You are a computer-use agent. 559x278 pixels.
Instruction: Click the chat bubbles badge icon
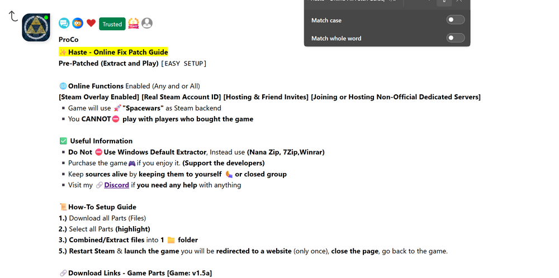click(64, 23)
